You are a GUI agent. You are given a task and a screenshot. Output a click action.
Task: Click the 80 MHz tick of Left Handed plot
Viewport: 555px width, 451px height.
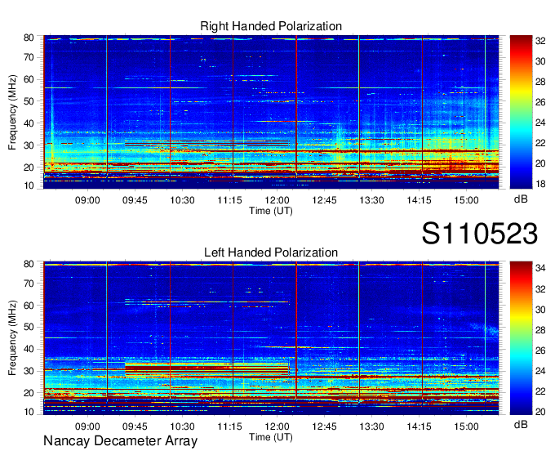click(29, 264)
